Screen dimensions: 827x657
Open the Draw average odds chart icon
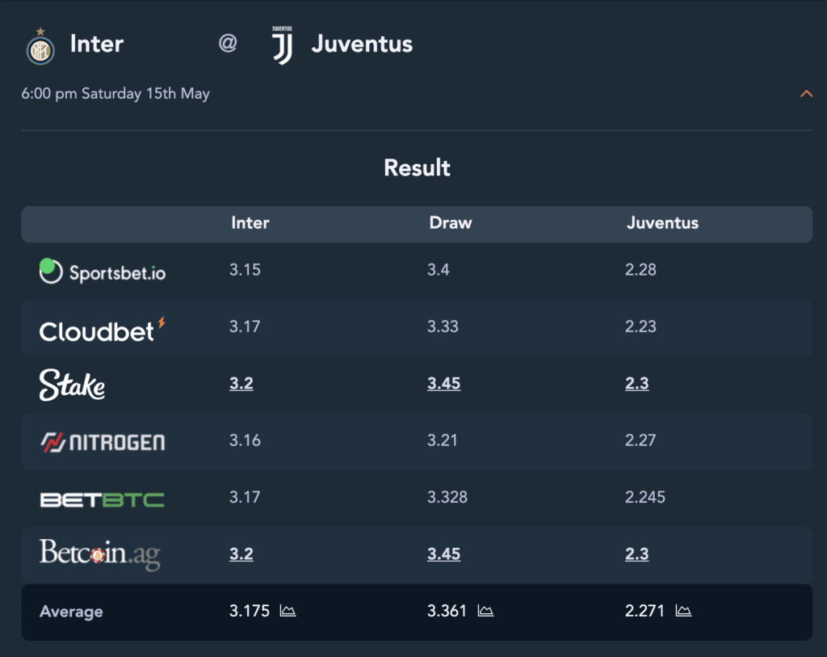(x=485, y=611)
